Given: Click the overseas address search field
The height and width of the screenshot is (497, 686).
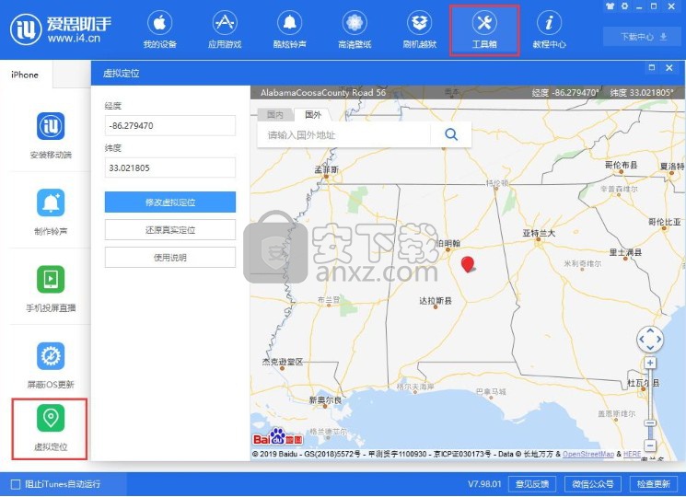Looking at the screenshot, I should click(343, 134).
